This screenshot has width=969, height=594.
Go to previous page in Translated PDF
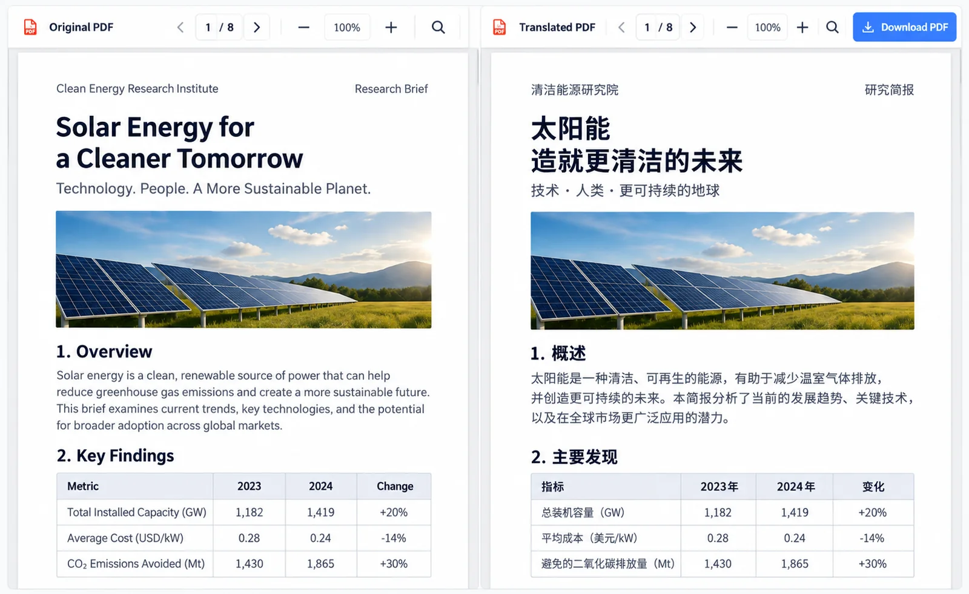click(x=621, y=27)
